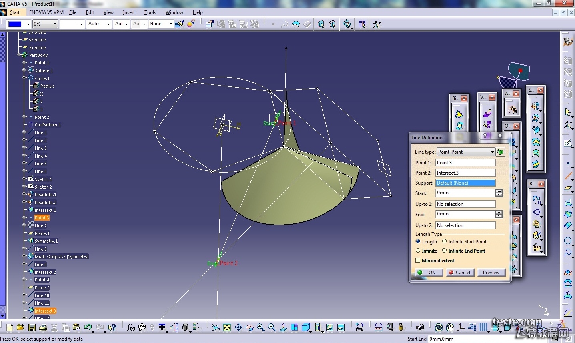Viewport: 575px width, 343px height.
Task: Click the Measure Between icon
Action: (x=378, y=327)
